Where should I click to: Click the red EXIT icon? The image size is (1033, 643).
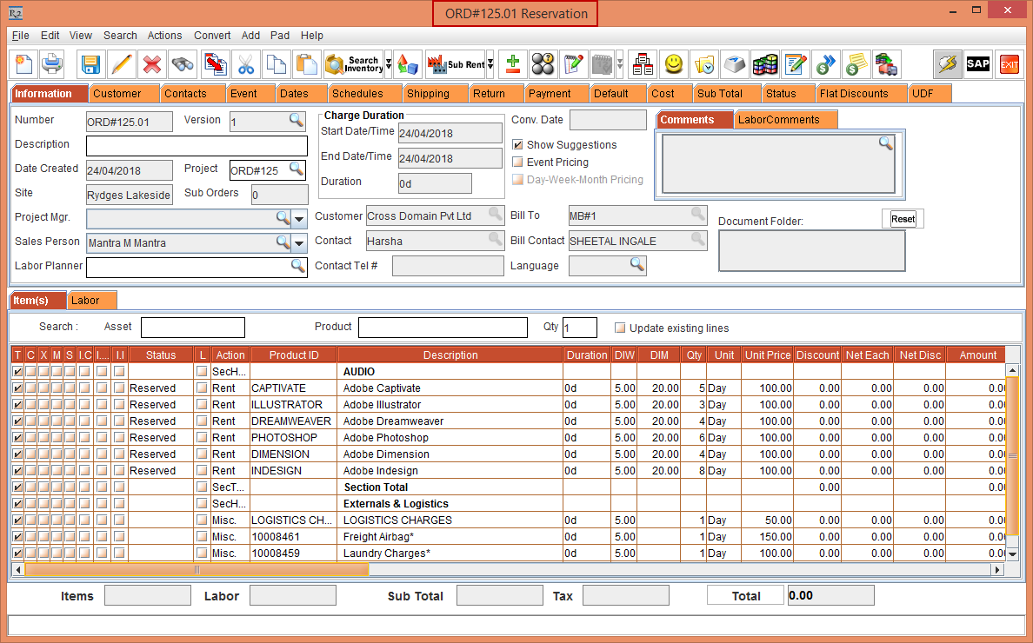point(1009,64)
